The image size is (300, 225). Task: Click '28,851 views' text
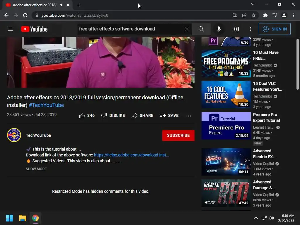[x=19, y=115]
